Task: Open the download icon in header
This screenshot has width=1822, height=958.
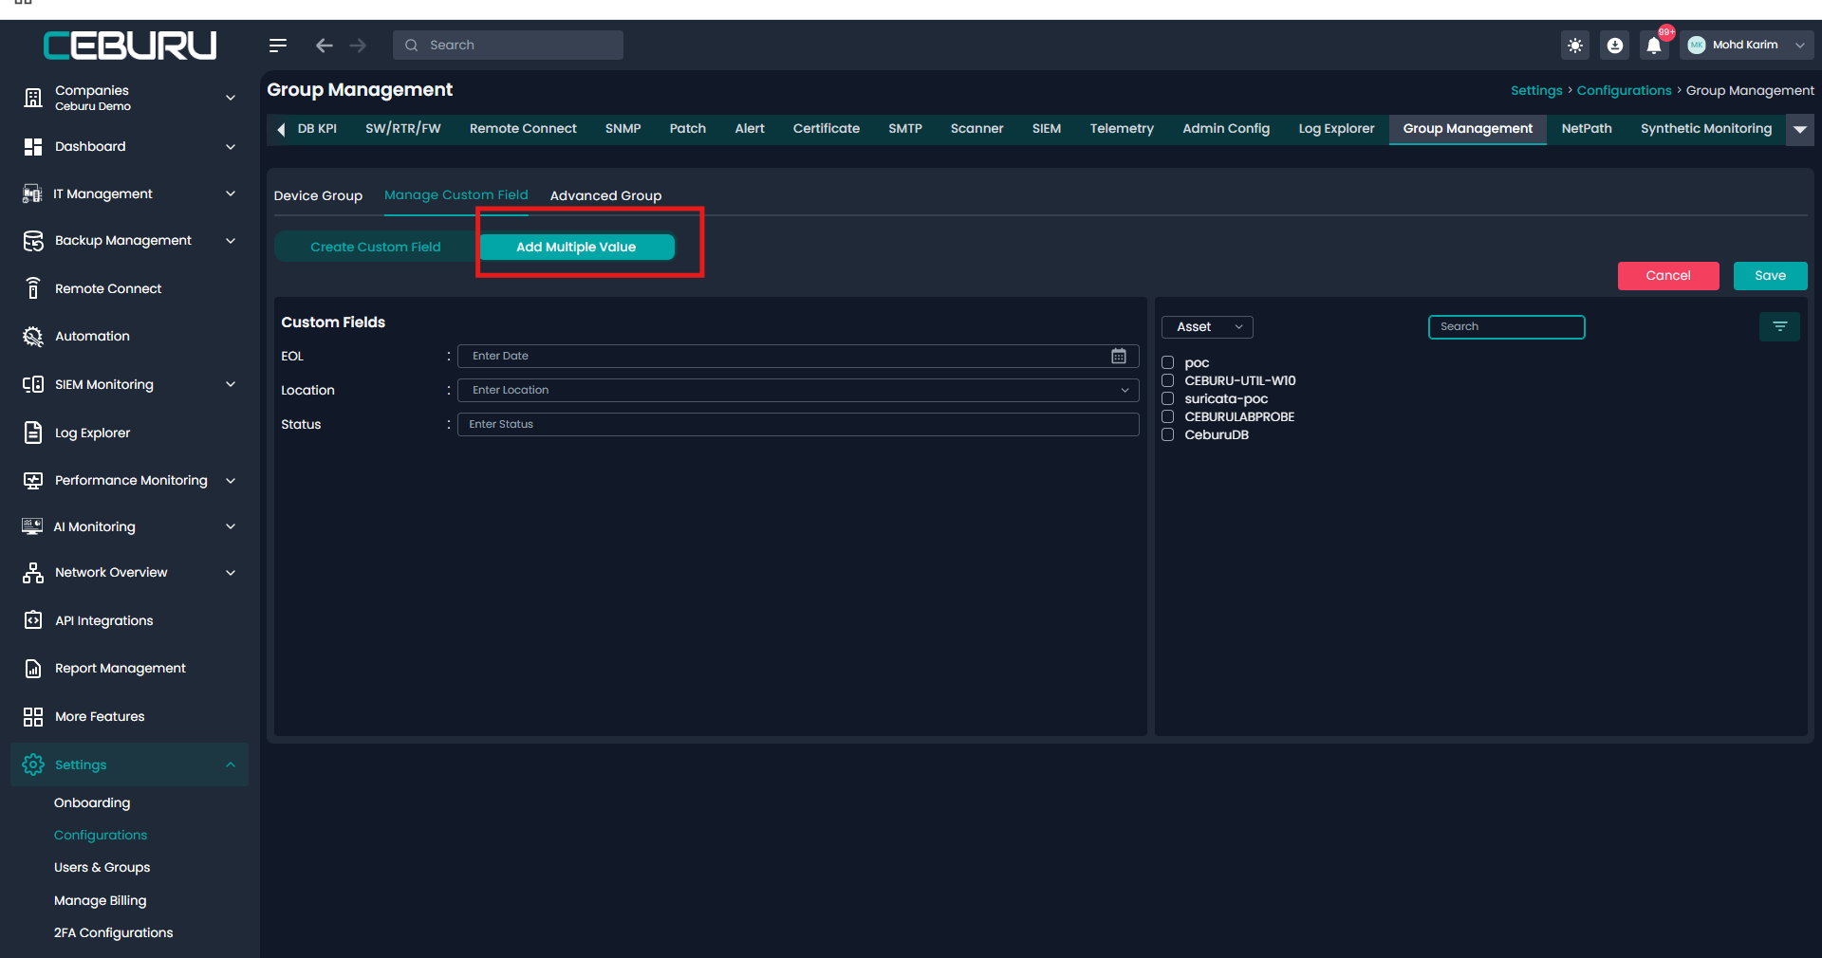Action: click(1615, 46)
